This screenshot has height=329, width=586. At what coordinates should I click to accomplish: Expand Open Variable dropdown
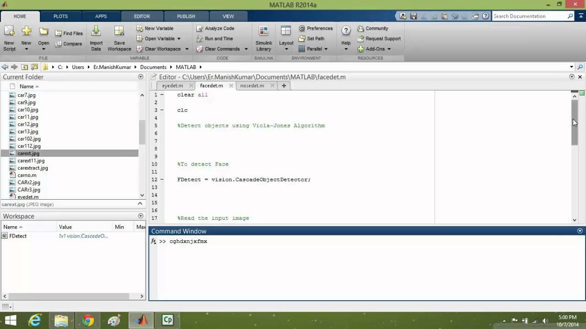pyautogui.click(x=179, y=39)
